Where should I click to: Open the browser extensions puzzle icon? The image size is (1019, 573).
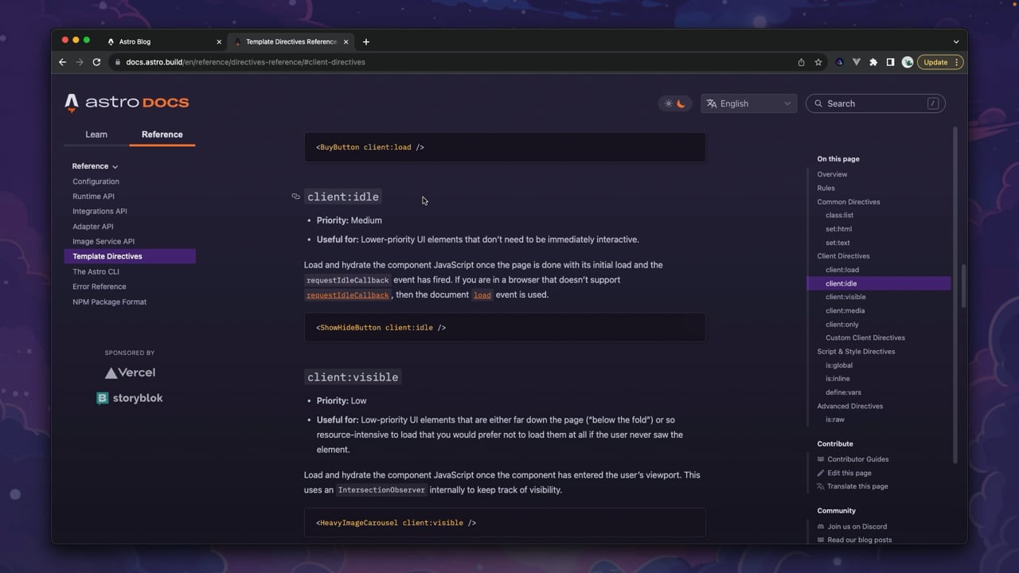[873, 62]
